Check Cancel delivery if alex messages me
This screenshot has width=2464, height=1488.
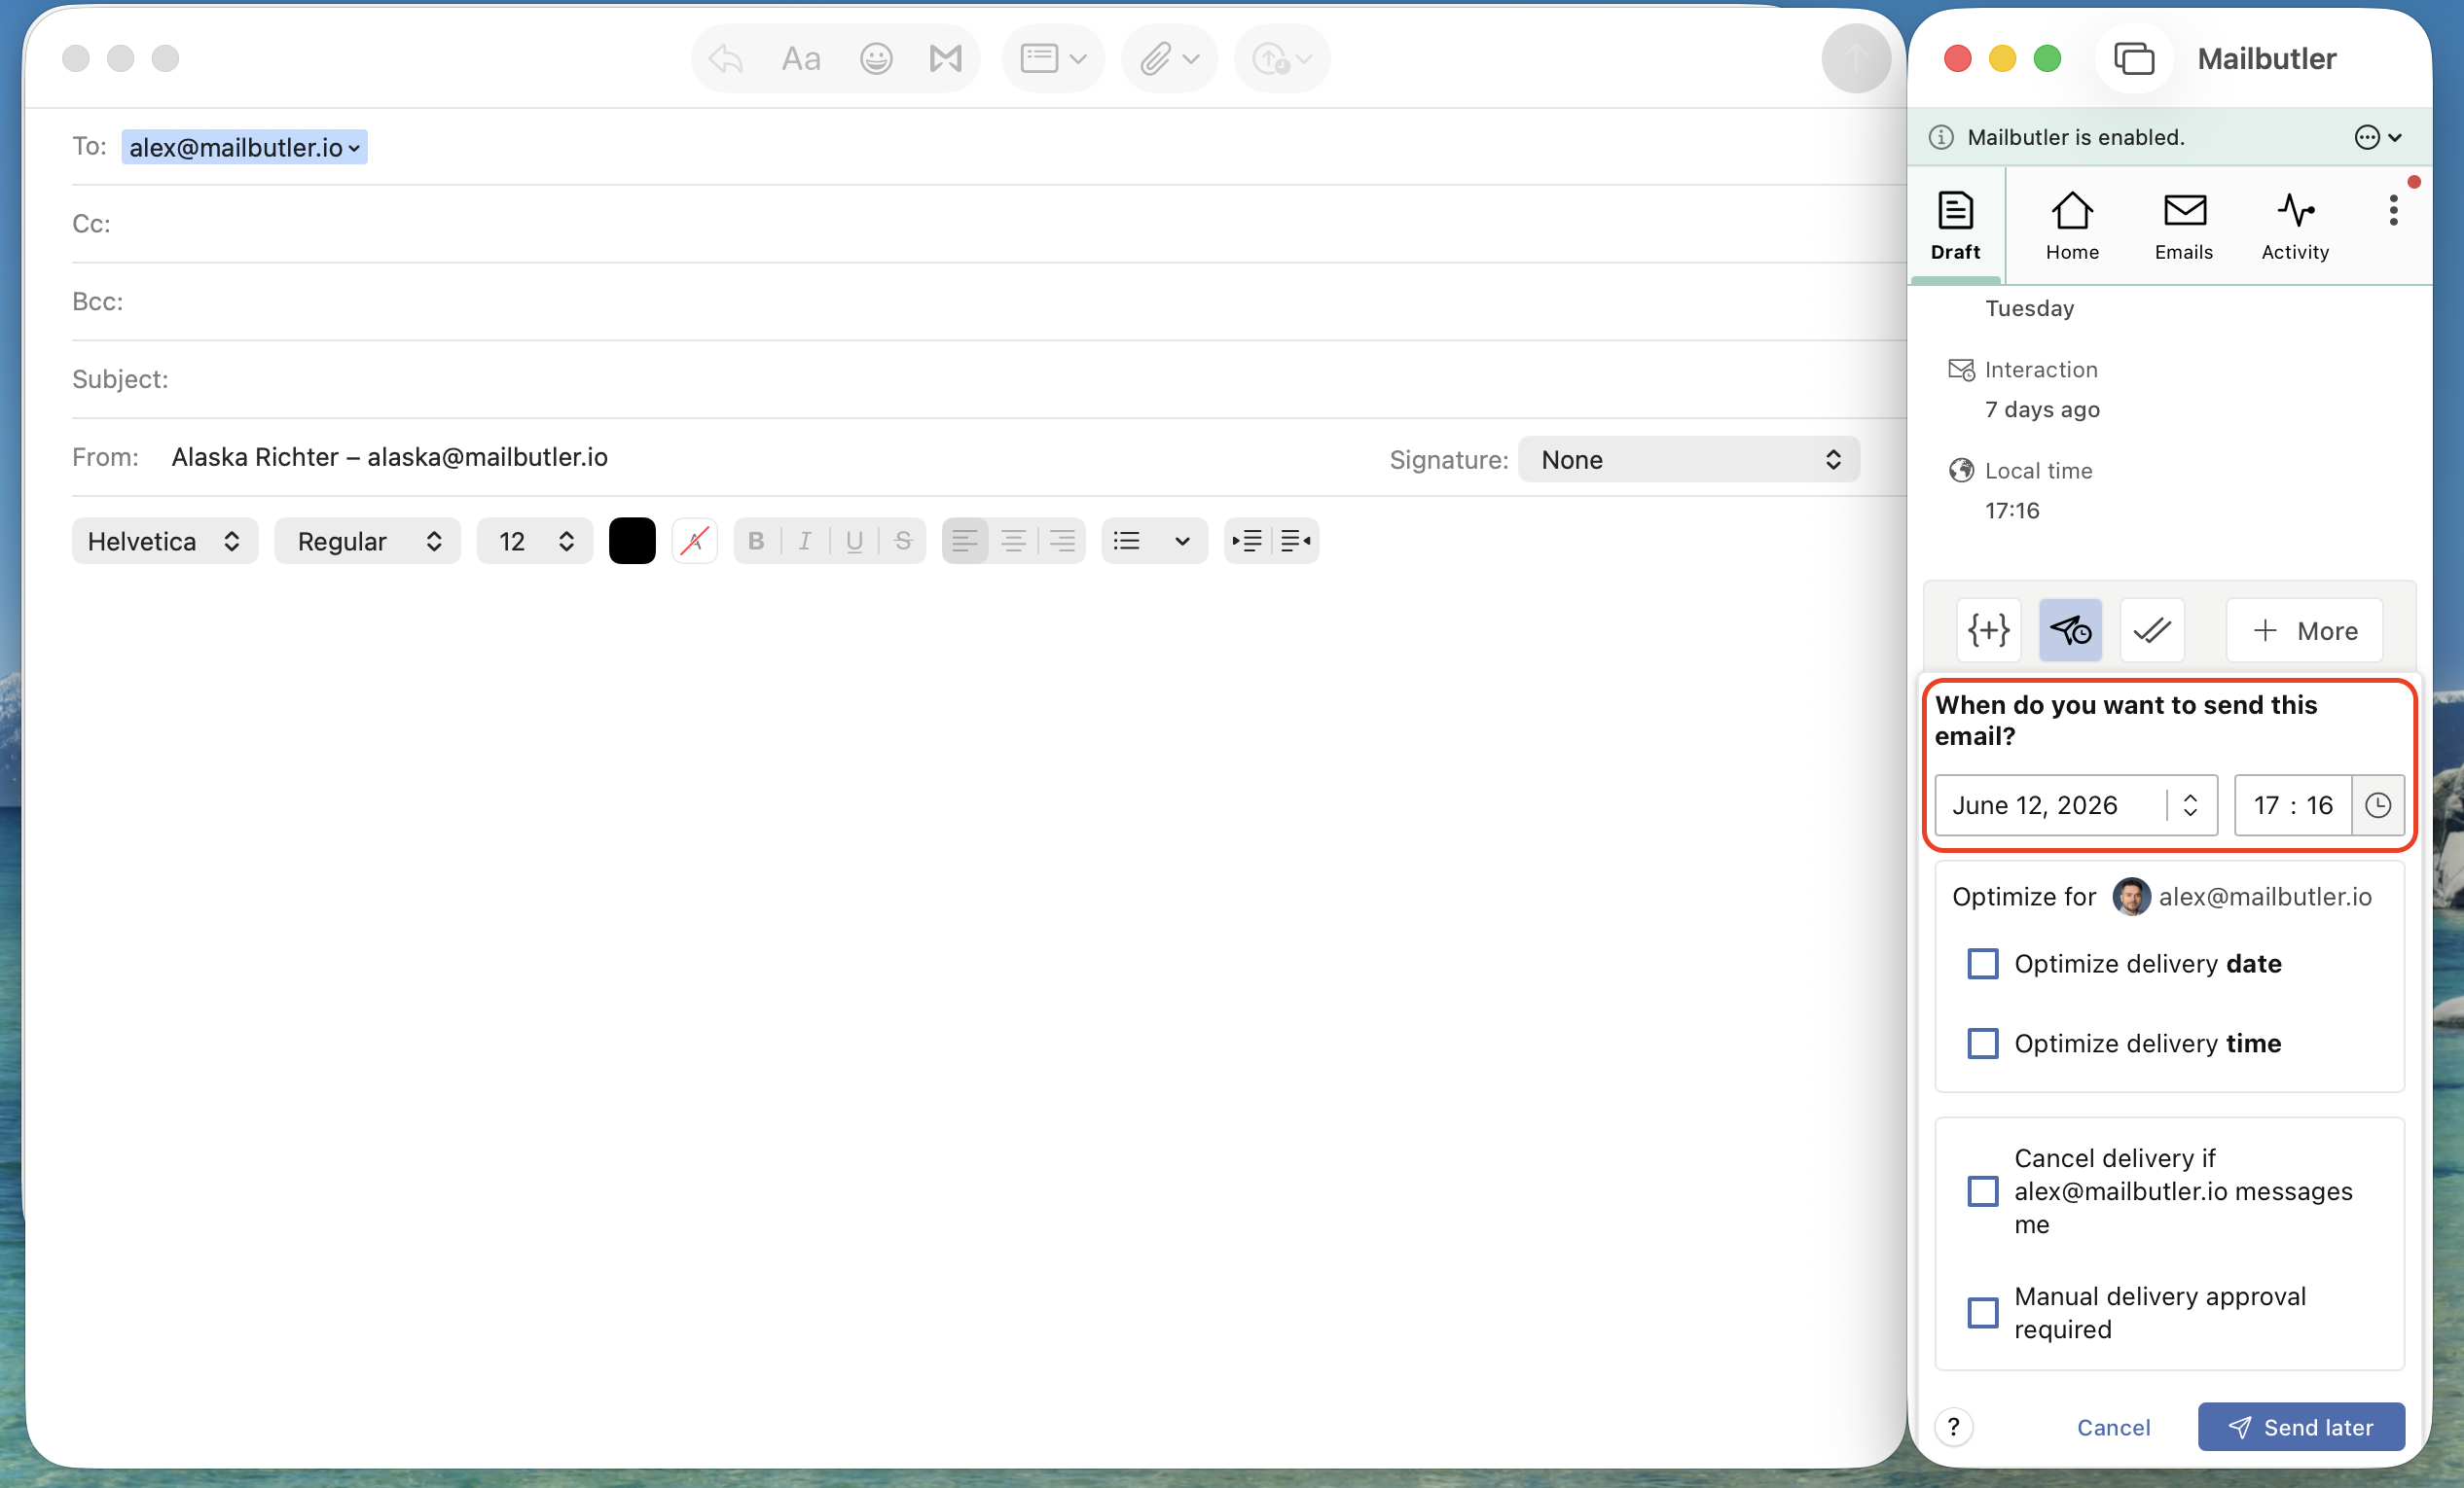1982,1191
